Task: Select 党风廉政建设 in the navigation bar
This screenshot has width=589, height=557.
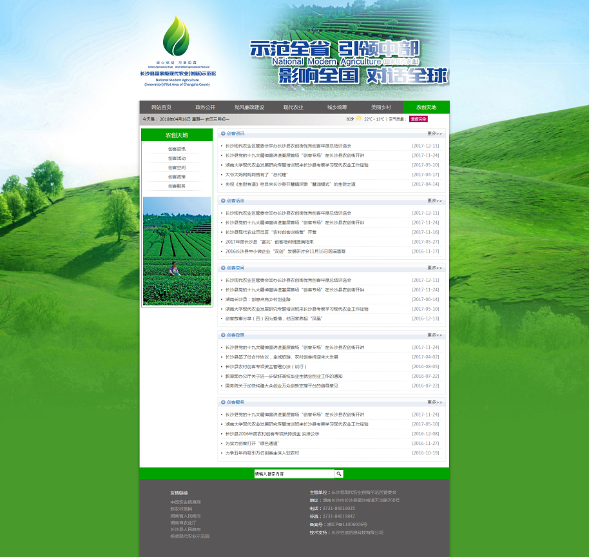Action: pos(249,107)
